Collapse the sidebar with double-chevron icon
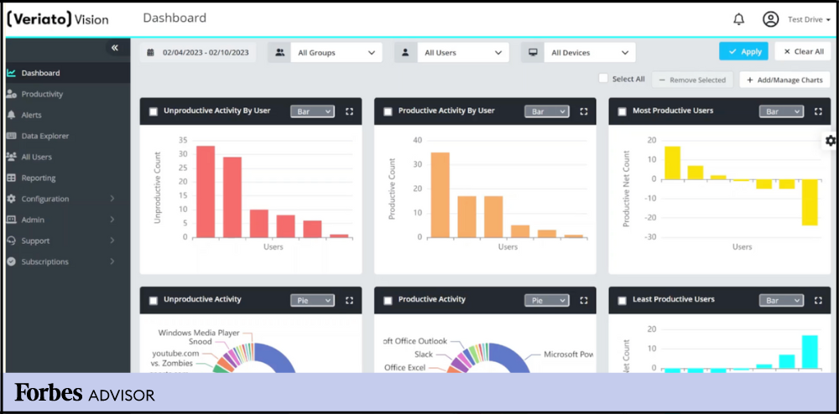The height and width of the screenshot is (414, 839). (115, 49)
